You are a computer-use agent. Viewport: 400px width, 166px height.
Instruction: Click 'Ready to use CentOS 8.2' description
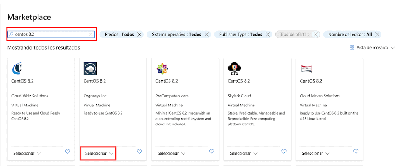pyautogui.click(x=103, y=113)
